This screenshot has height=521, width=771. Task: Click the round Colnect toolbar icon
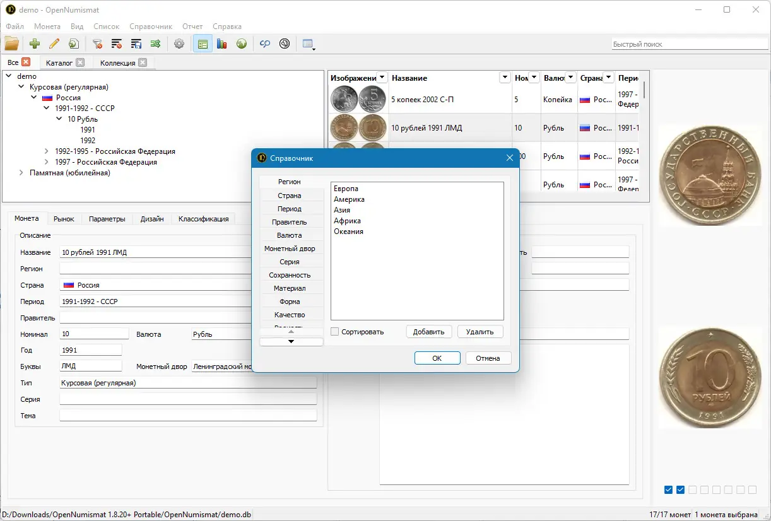point(285,44)
